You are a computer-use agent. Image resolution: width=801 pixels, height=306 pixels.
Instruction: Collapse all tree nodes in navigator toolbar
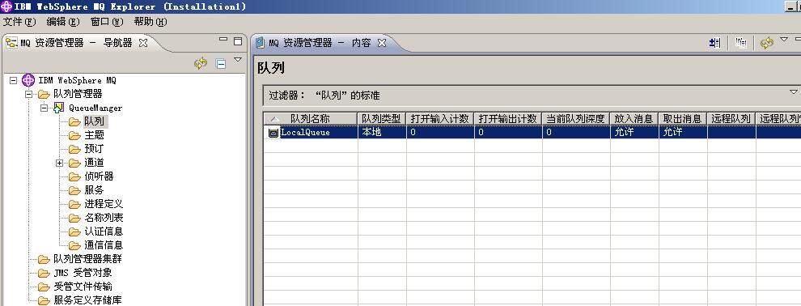tap(221, 63)
